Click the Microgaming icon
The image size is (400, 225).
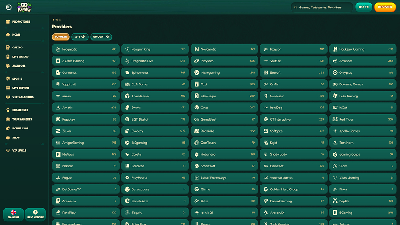click(x=196, y=73)
